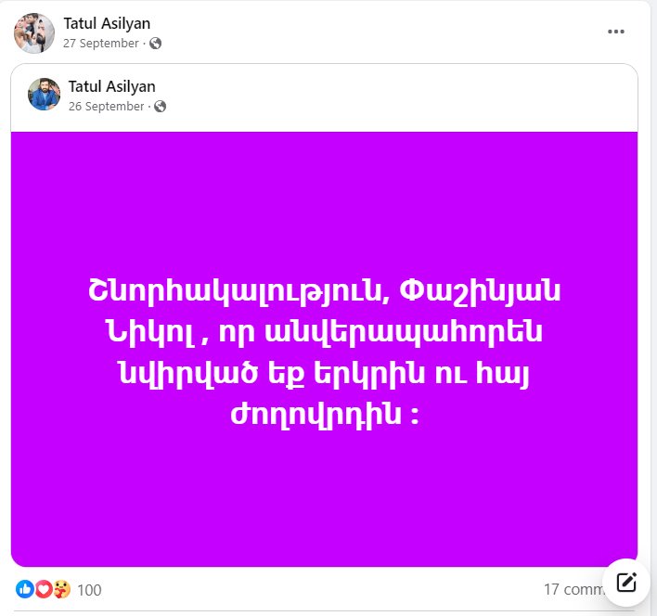Click the public globe icon beside 27 September

tap(156, 43)
